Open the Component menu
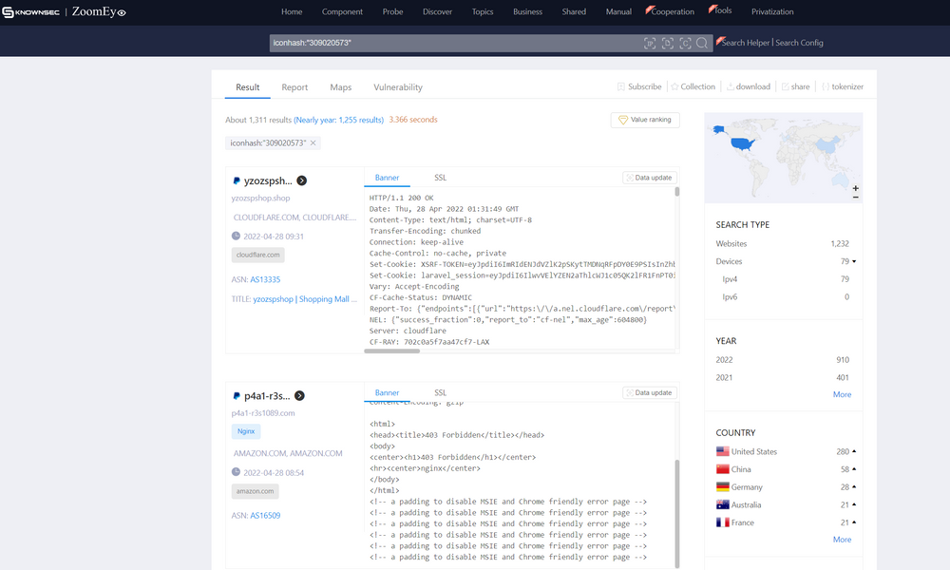950x570 pixels. pos(342,11)
